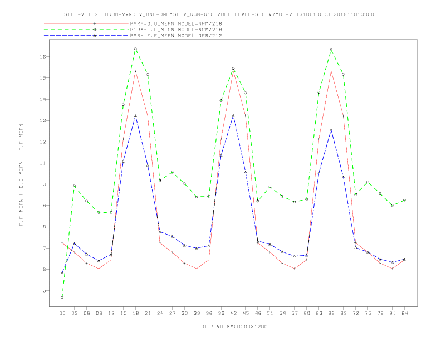Screen dimensions: 441x341
Task: Click green NAM circle marker at hour 75
Action: pyautogui.click(x=368, y=182)
